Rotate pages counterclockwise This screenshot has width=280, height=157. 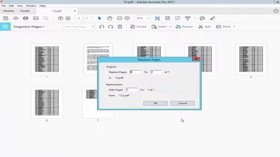click(x=102, y=27)
